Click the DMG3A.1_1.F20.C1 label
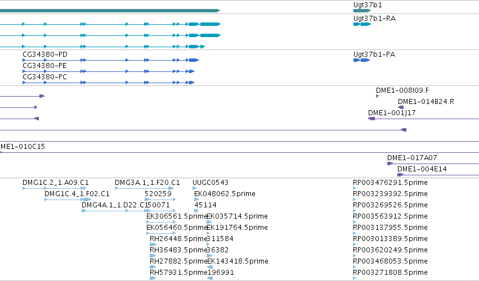The height and width of the screenshot is (281, 479). coord(147,183)
